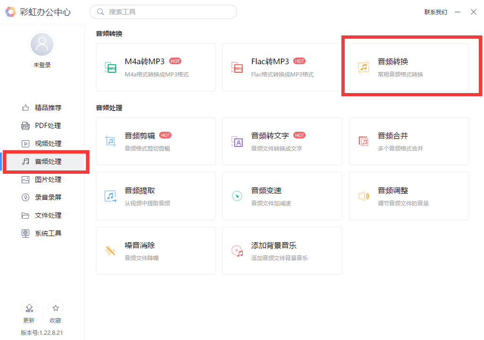Click the 未登录 avatar to log in

[x=42, y=43]
